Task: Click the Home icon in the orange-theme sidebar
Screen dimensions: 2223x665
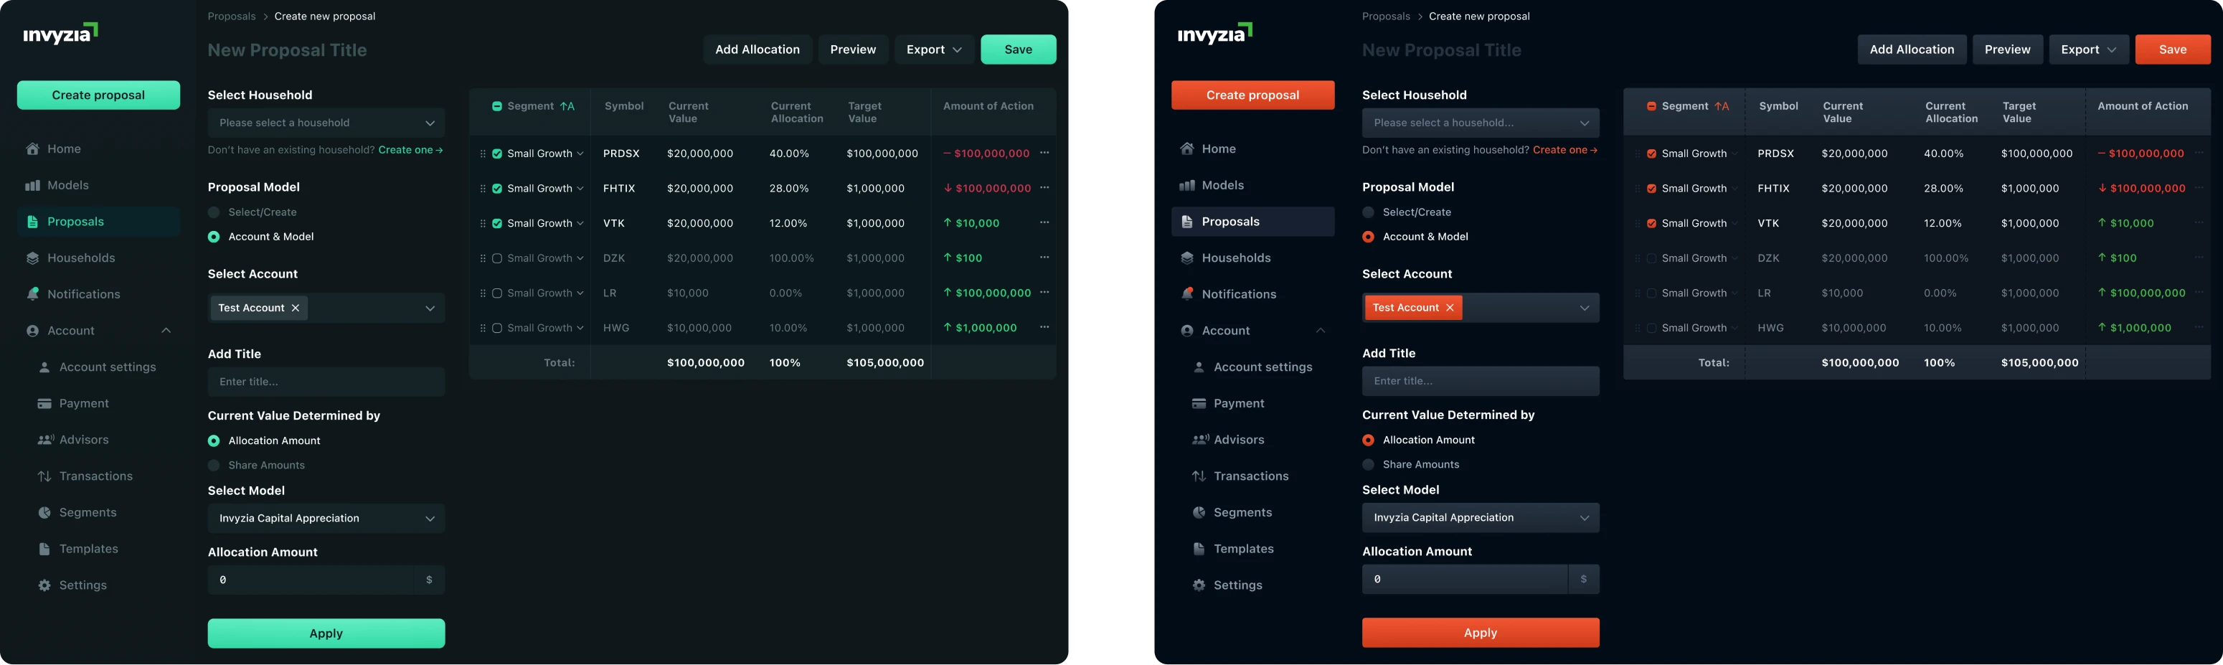Action: (x=1187, y=149)
